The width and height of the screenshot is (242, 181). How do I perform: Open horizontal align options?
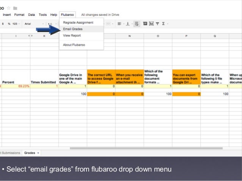pos(119,24)
